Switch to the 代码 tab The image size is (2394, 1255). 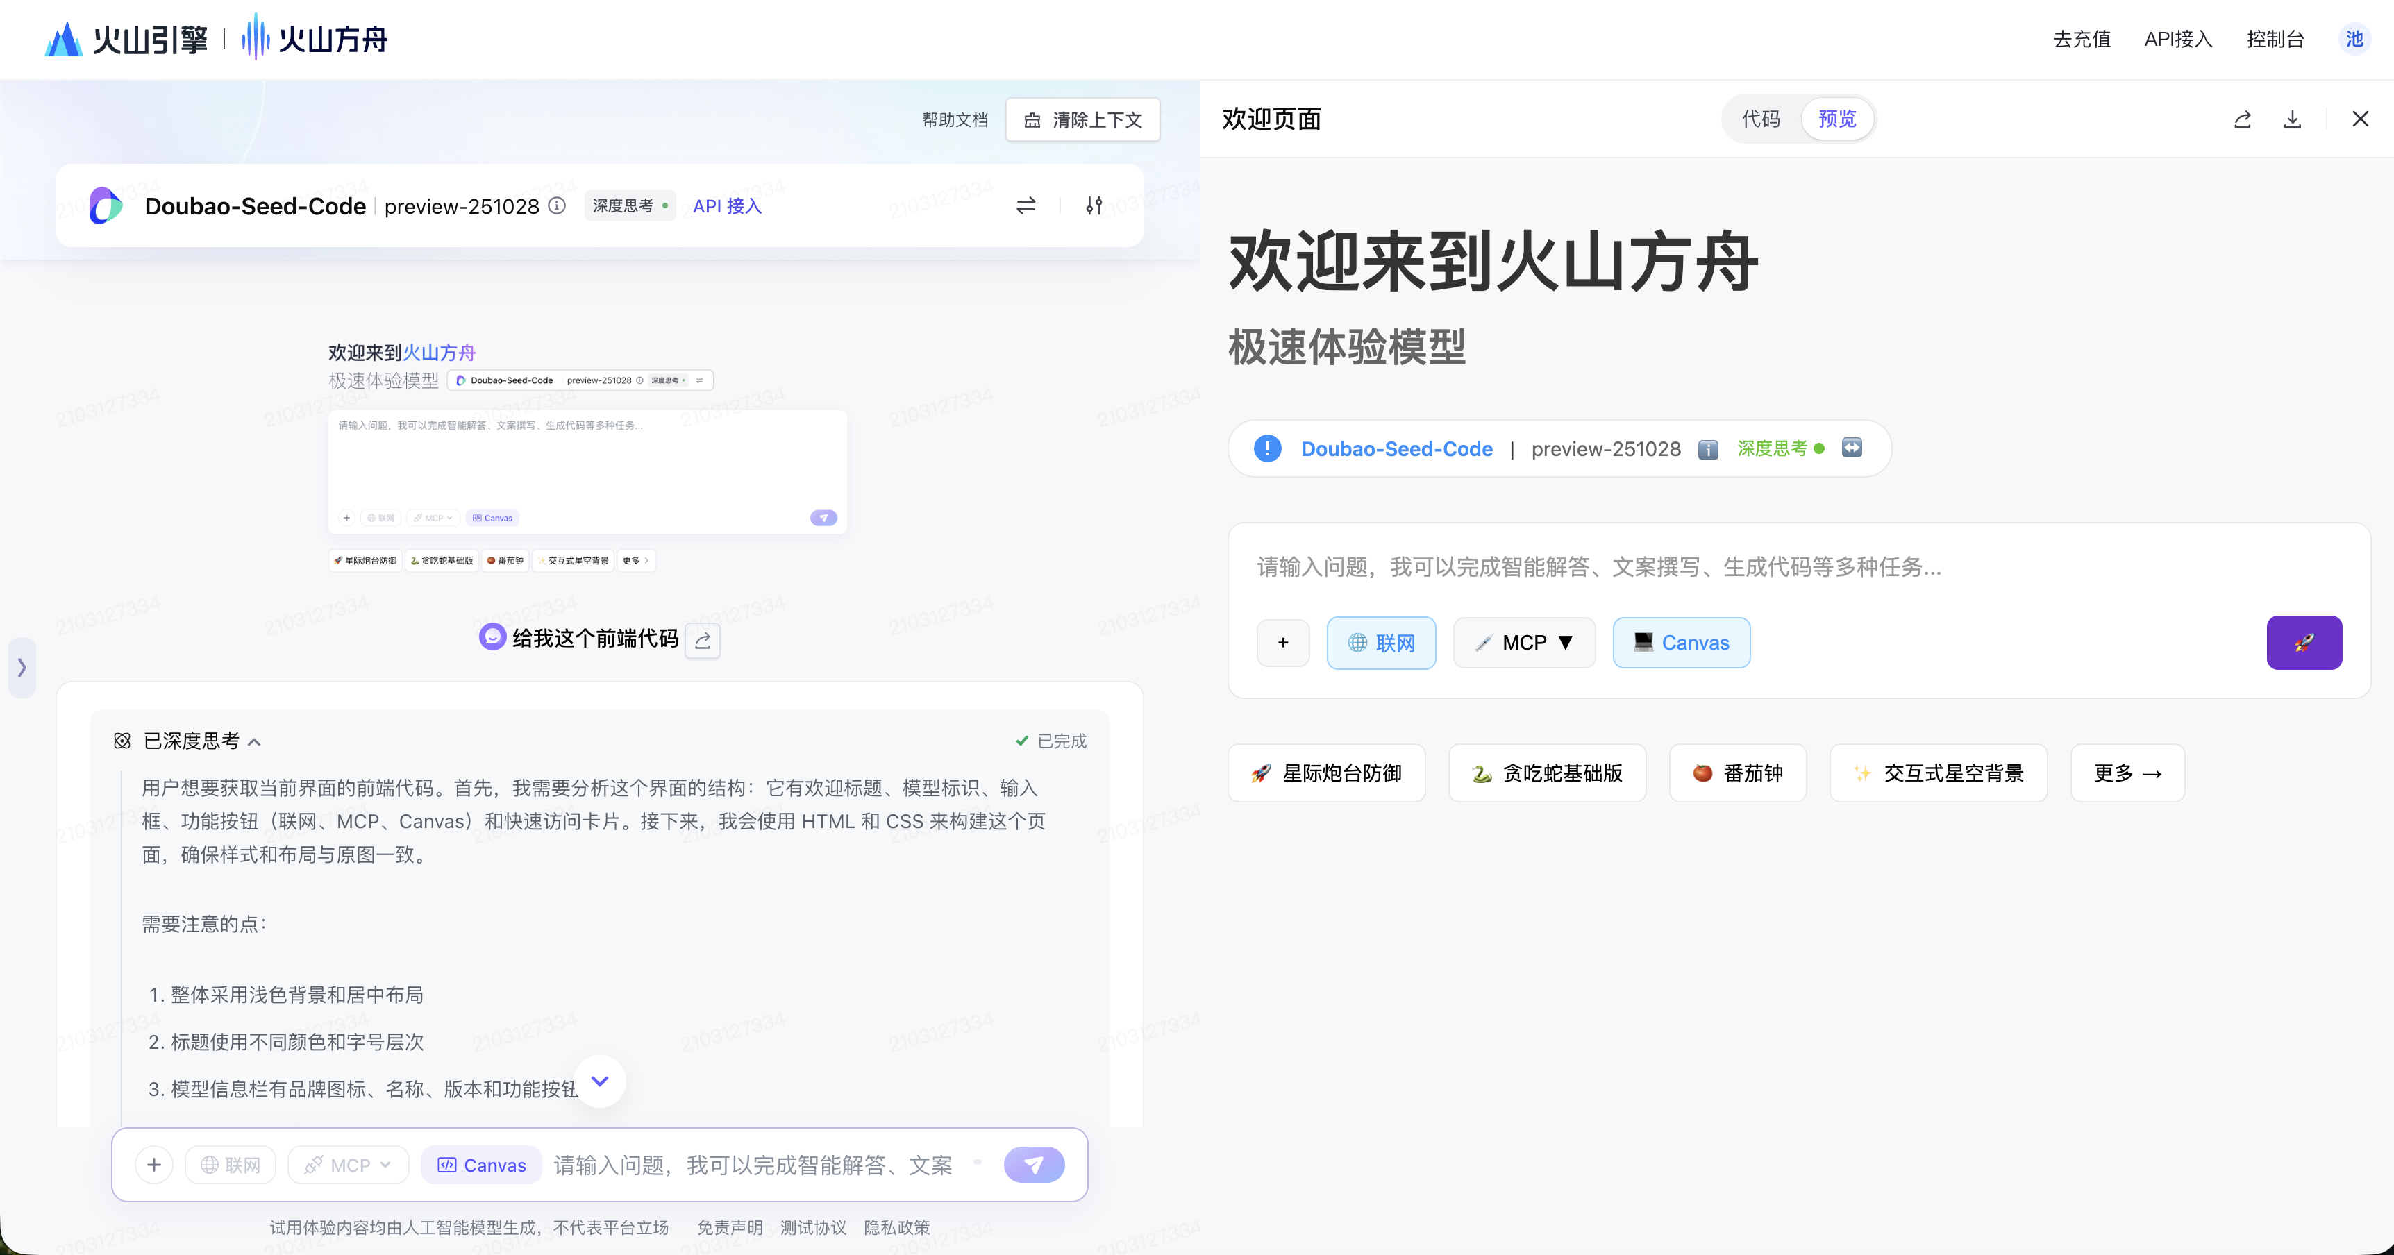[x=1760, y=119]
